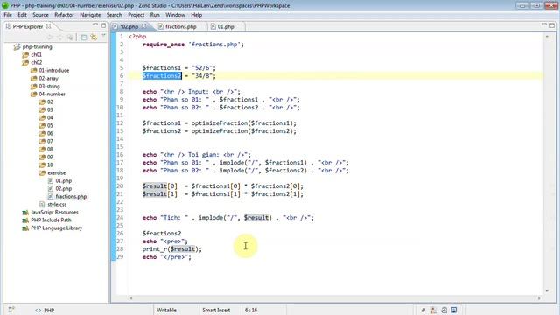560x315 pixels.
Task: Close the PHP Explorer view tab
Action: (x=49, y=26)
